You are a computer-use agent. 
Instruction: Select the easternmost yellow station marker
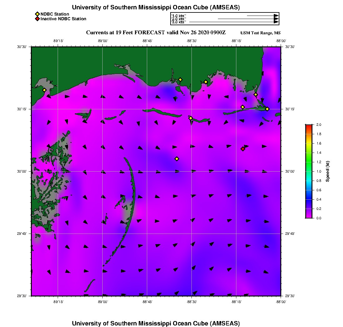(267, 109)
